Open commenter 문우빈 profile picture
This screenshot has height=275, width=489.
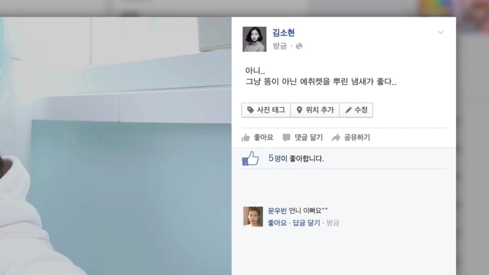pyautogui.click(x=253, y=217)
